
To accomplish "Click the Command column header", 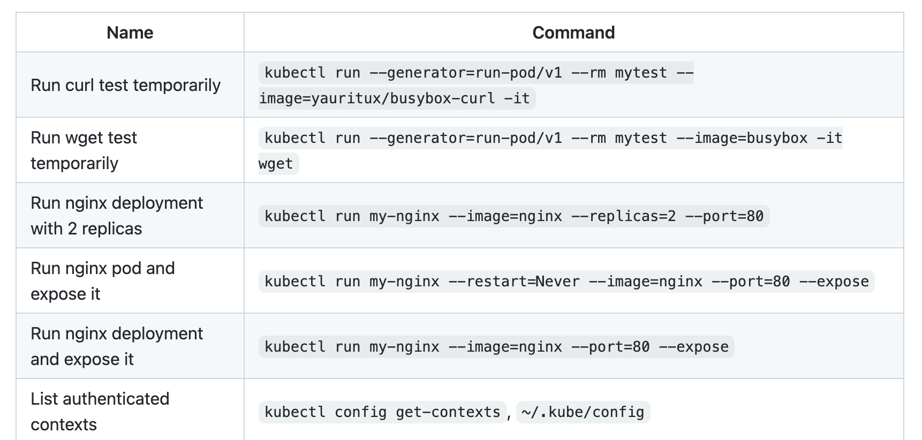I will [573, 33].
